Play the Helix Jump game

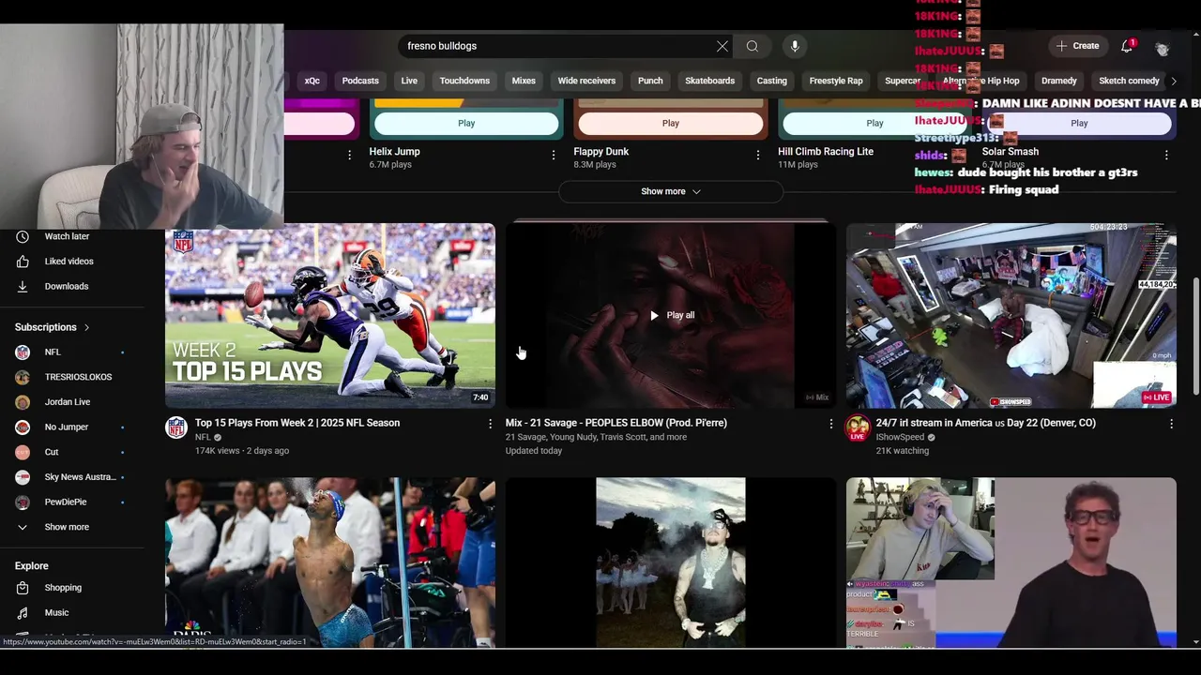click(466, 123)
